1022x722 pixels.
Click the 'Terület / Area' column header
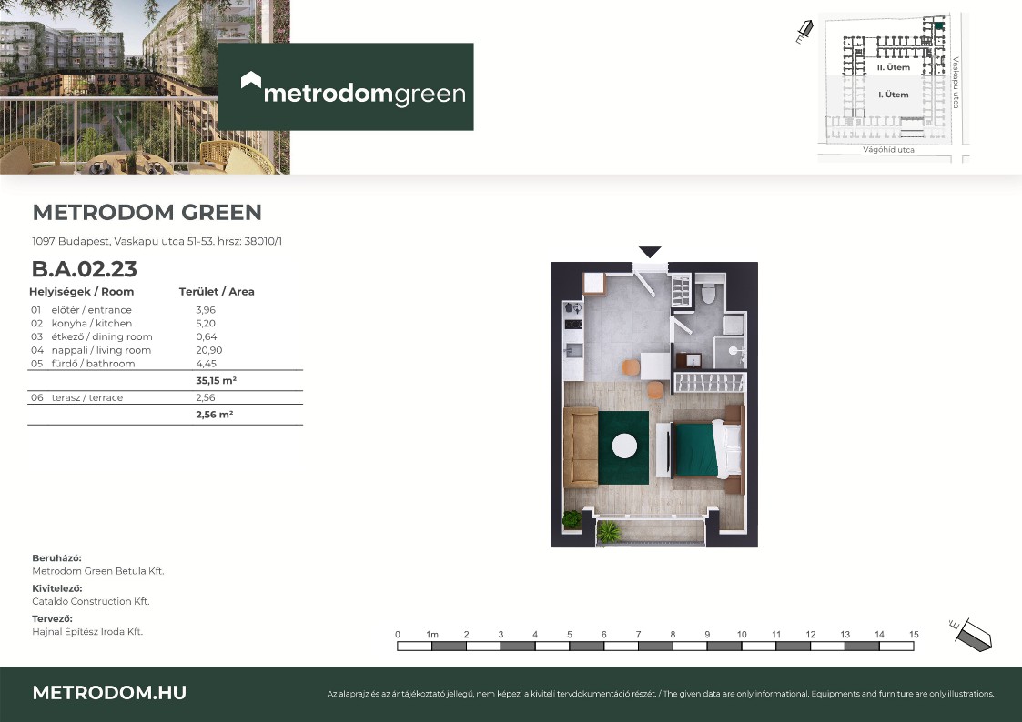217,292
